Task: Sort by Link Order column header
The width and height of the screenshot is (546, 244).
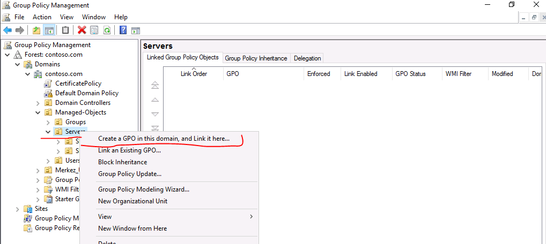Action: (x=194, y=74)
